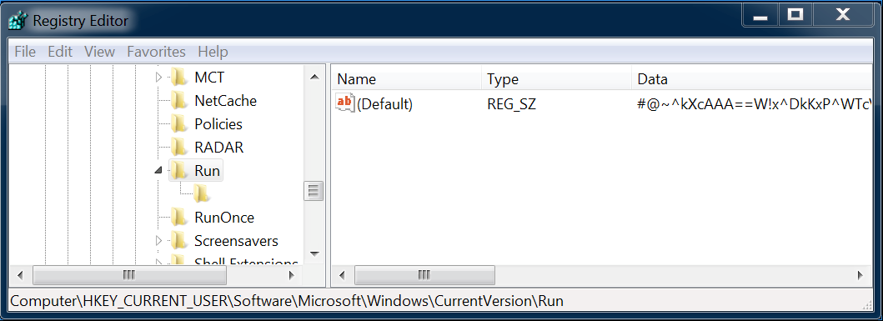The height and width of the screenshot is (321, 883).
Task: Click the value pane scroll left arrow
Action: pyautogui.click(x=342, y=275)
